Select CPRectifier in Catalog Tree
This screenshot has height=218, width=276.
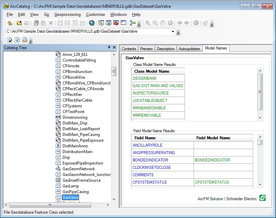[72, 95]
